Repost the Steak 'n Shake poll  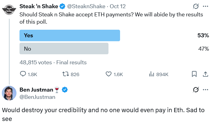71,74
